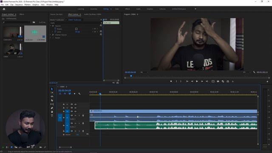Select the Slip tool
This screenshot has width=272, height=153.
tap(52, 104)
